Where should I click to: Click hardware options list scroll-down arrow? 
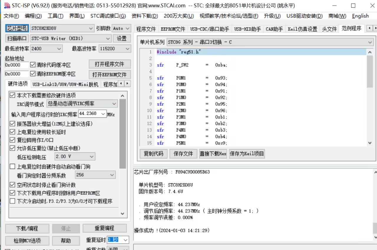click(123, 214)
